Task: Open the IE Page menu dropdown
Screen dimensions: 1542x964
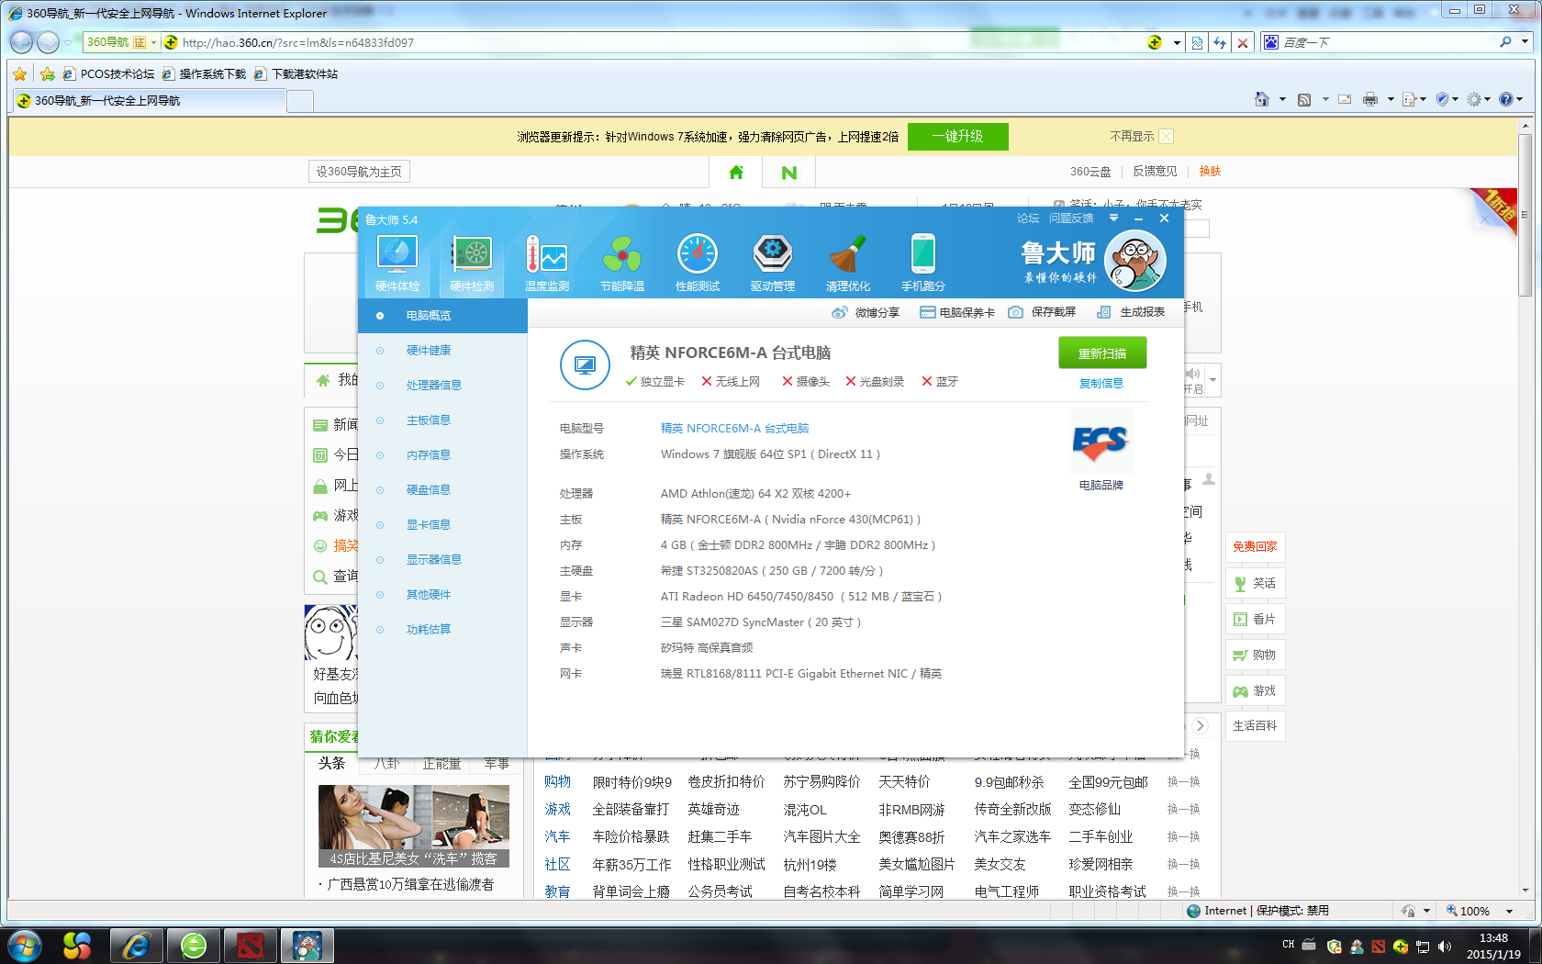Action: [x=1414, y=99]
